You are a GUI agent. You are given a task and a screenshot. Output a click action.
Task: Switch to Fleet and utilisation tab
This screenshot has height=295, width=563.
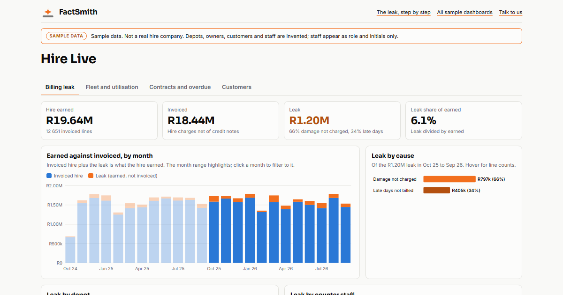pos(112,87)
